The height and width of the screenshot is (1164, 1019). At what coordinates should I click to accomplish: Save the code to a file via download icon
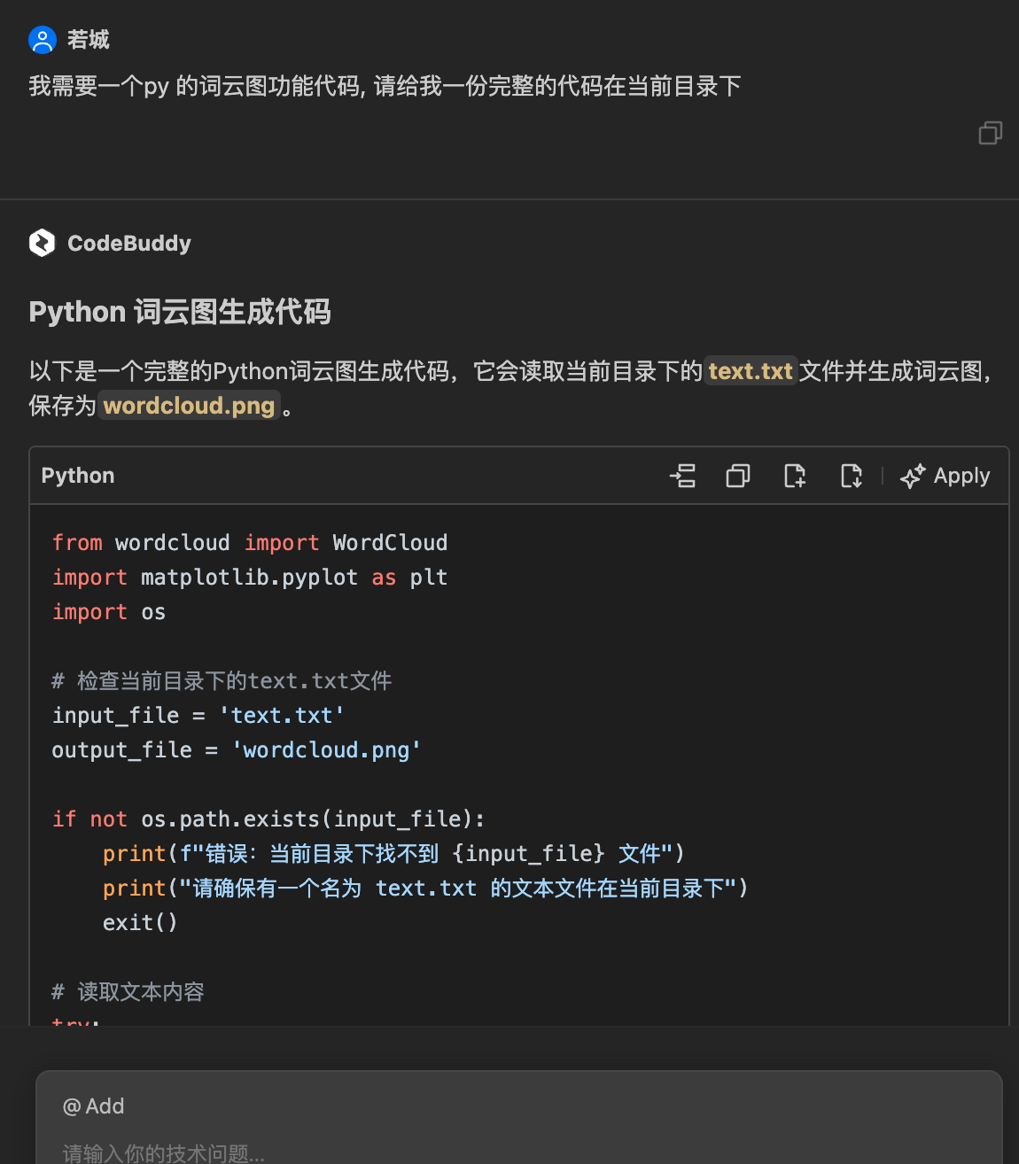click(851, 476)
